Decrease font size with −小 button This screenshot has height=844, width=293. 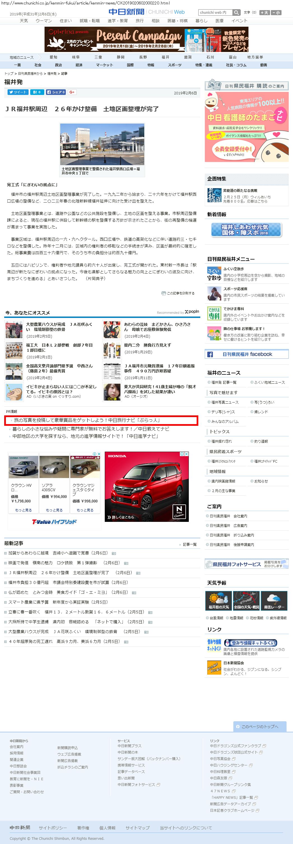[x=276, y=12]
